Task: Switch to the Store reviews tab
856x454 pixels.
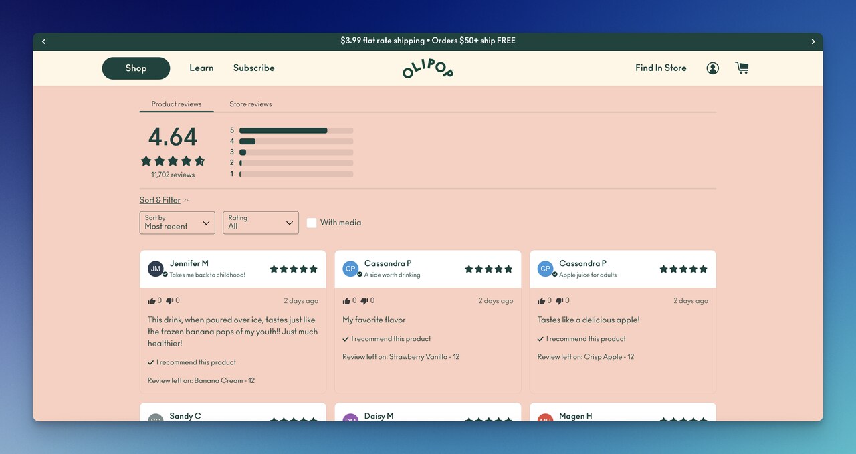Action: (x=251, y=104)
